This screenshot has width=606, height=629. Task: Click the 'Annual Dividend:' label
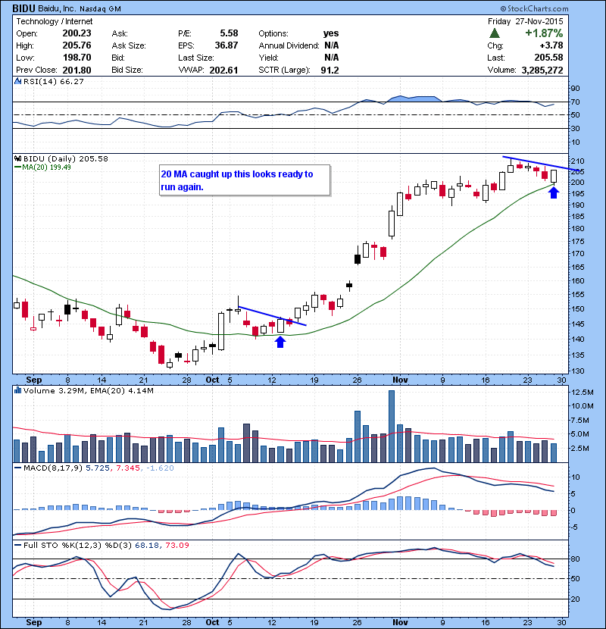pyautogui.click(x=289, y=45)
